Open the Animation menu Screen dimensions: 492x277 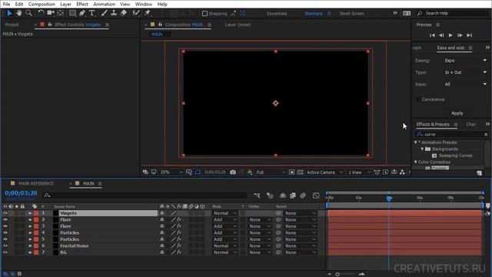click(x=104, y=4)
